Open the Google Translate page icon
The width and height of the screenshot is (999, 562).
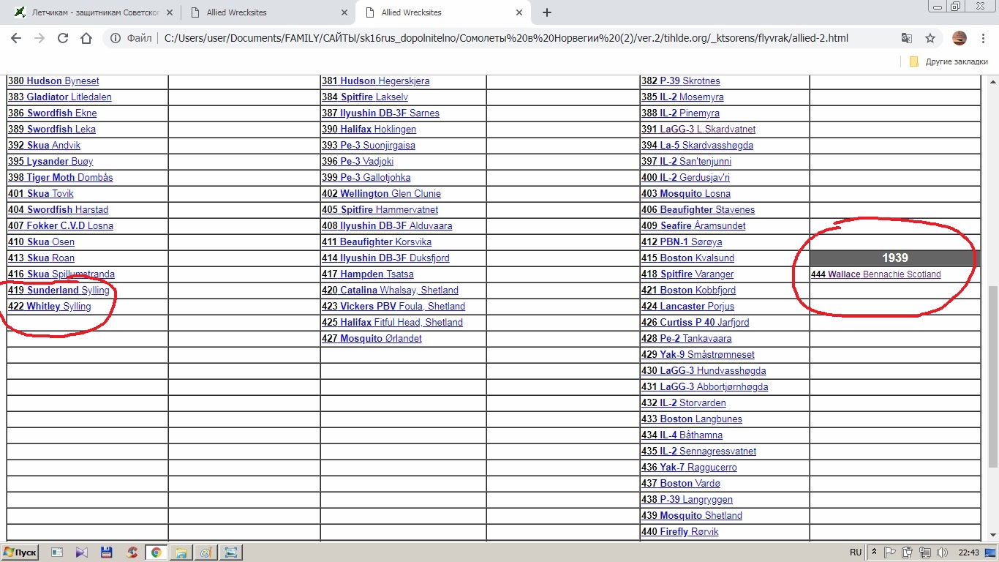(907, 39)
